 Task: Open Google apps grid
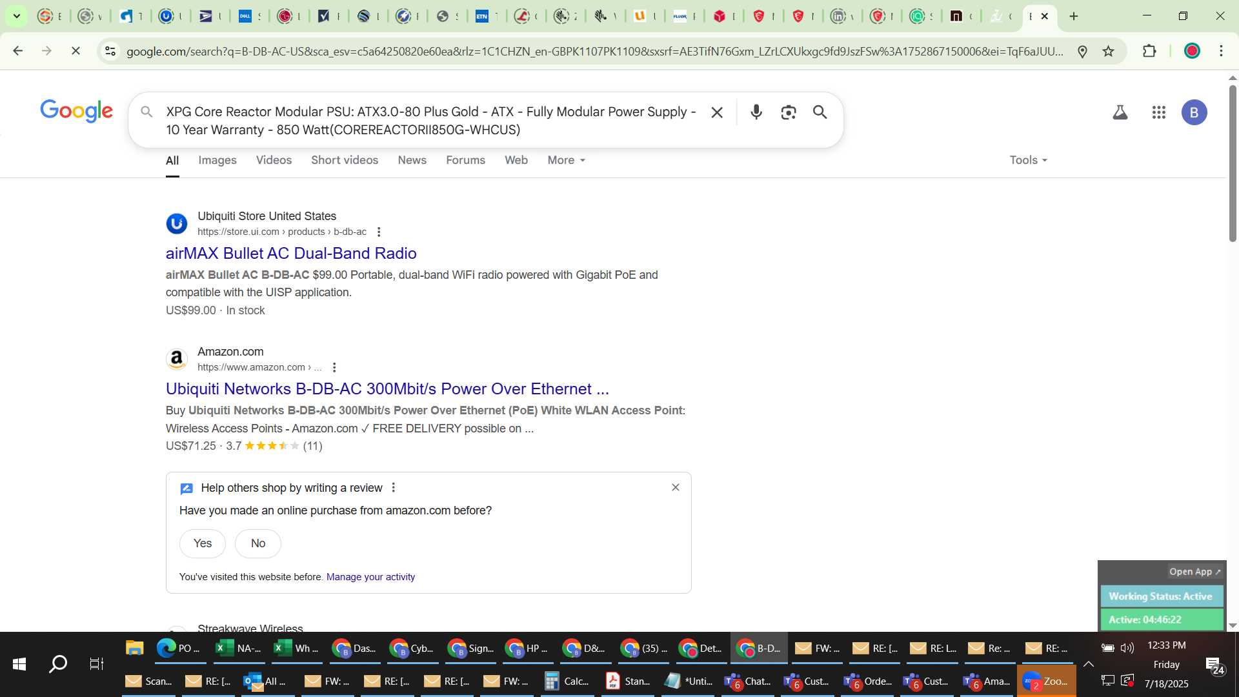coord(1159,112)
